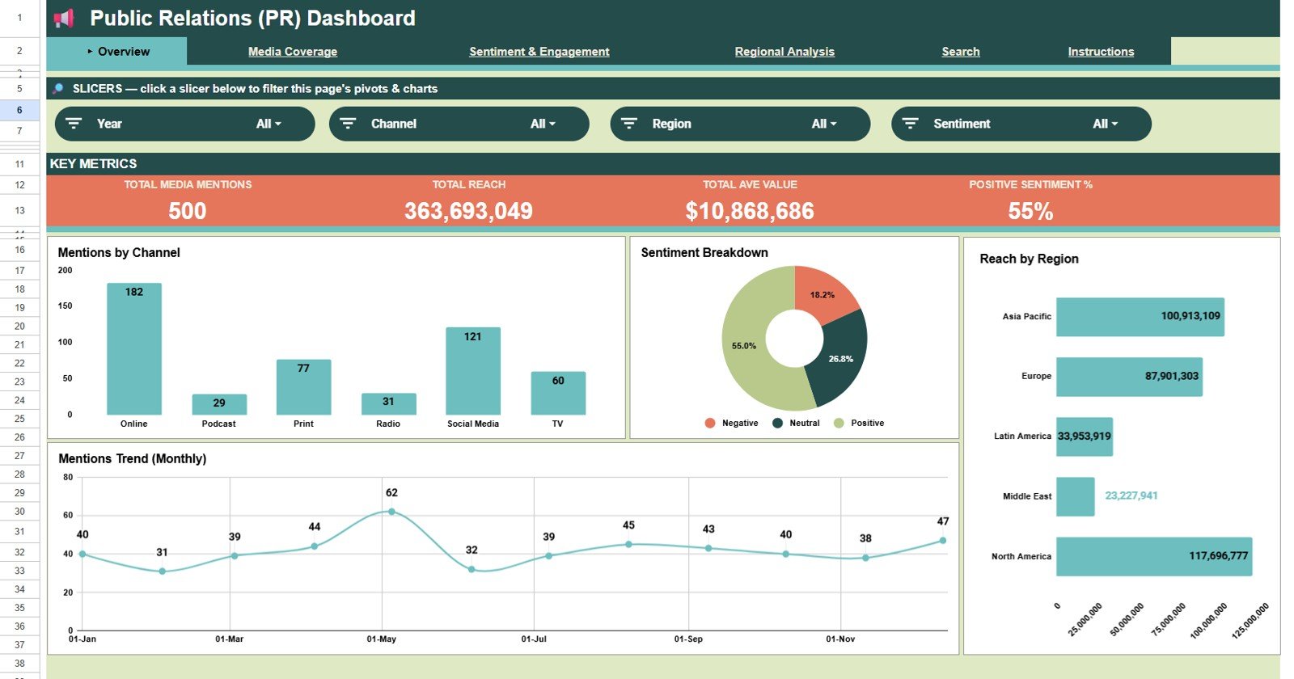Screen dimensions: 1294x679
Task: Click the filter icon on Sentiment slicer
Action: click(x=910, y=124)
